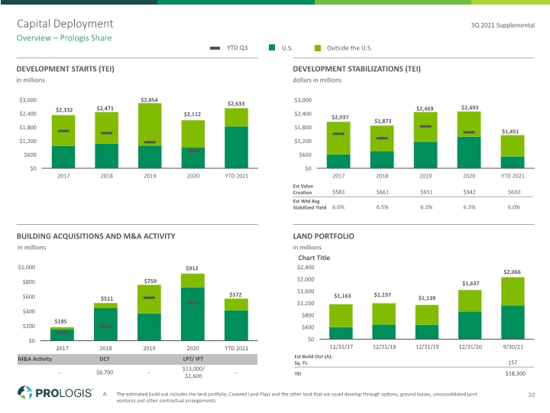Click the Outside the U.S. light green legend swatch
550x413 pixels.
pos(318,48)
